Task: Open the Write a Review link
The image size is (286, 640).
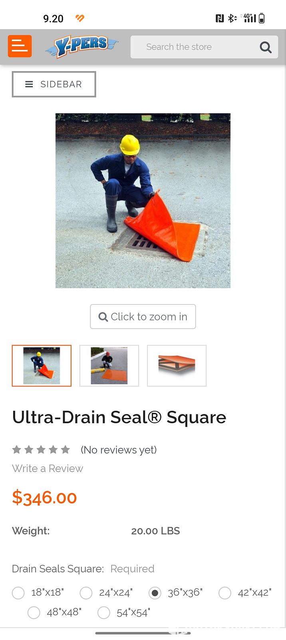Action: tap(48, 468)
